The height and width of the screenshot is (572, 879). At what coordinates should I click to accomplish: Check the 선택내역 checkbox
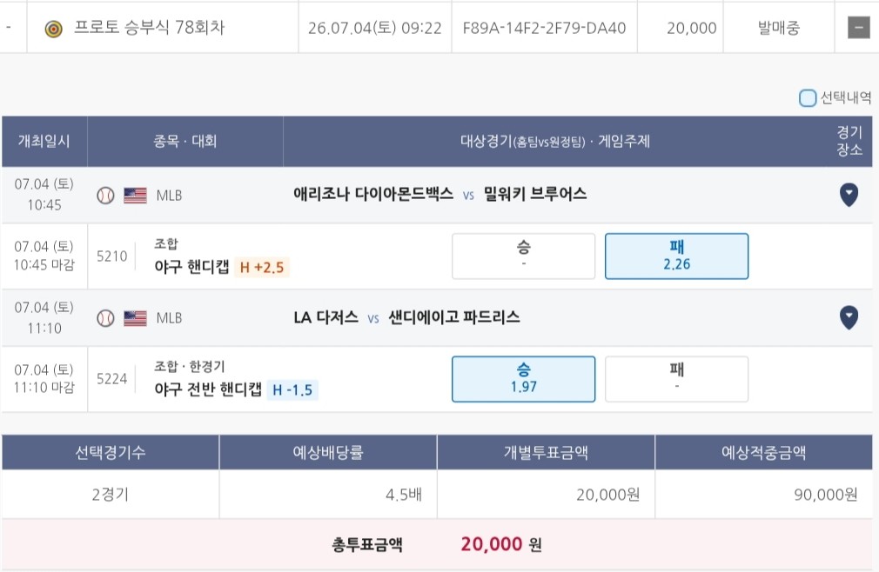coord(808,98)
